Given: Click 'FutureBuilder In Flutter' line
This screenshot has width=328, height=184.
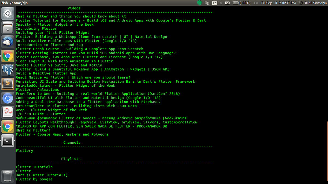Looking at the screenshot, I should (x=76, y=106).
